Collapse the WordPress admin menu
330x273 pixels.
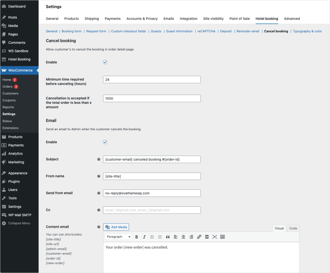(x=19, y=223)
